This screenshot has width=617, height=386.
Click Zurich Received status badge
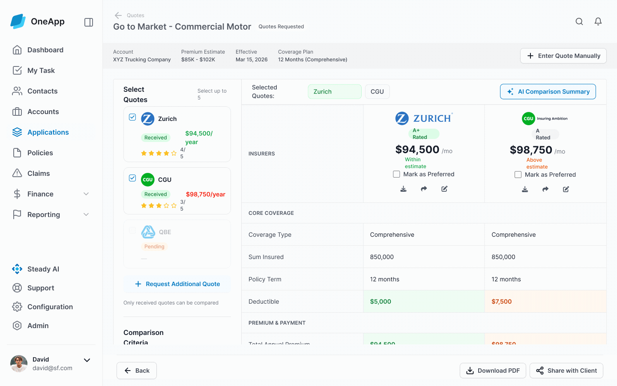click(x=156, y=138)
